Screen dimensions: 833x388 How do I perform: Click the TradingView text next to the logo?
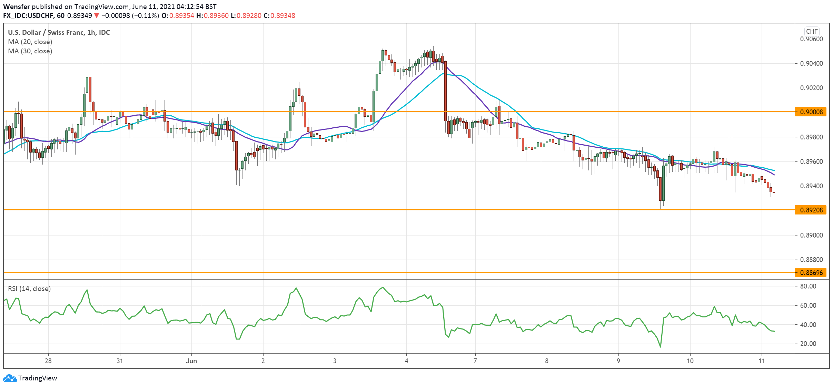click(x=37, y=378)
